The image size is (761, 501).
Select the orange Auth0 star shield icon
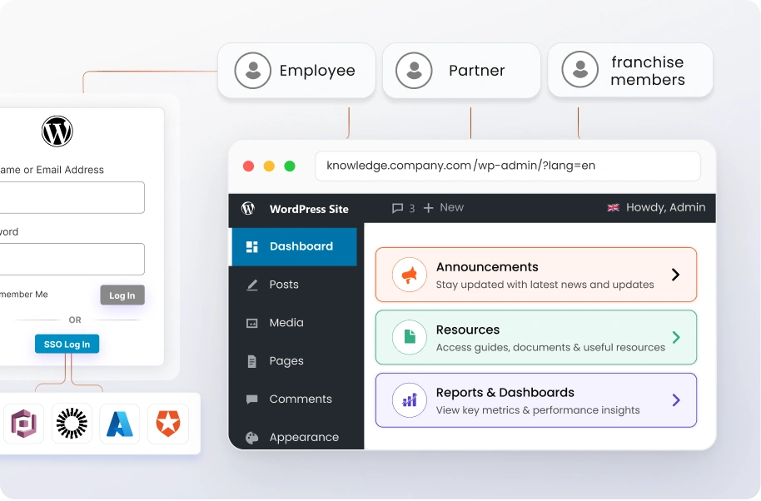(168, 424)
